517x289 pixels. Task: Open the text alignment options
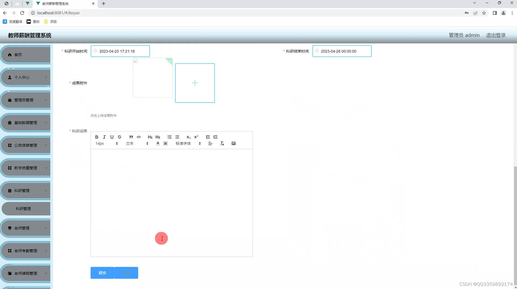[x=210, y=143]
